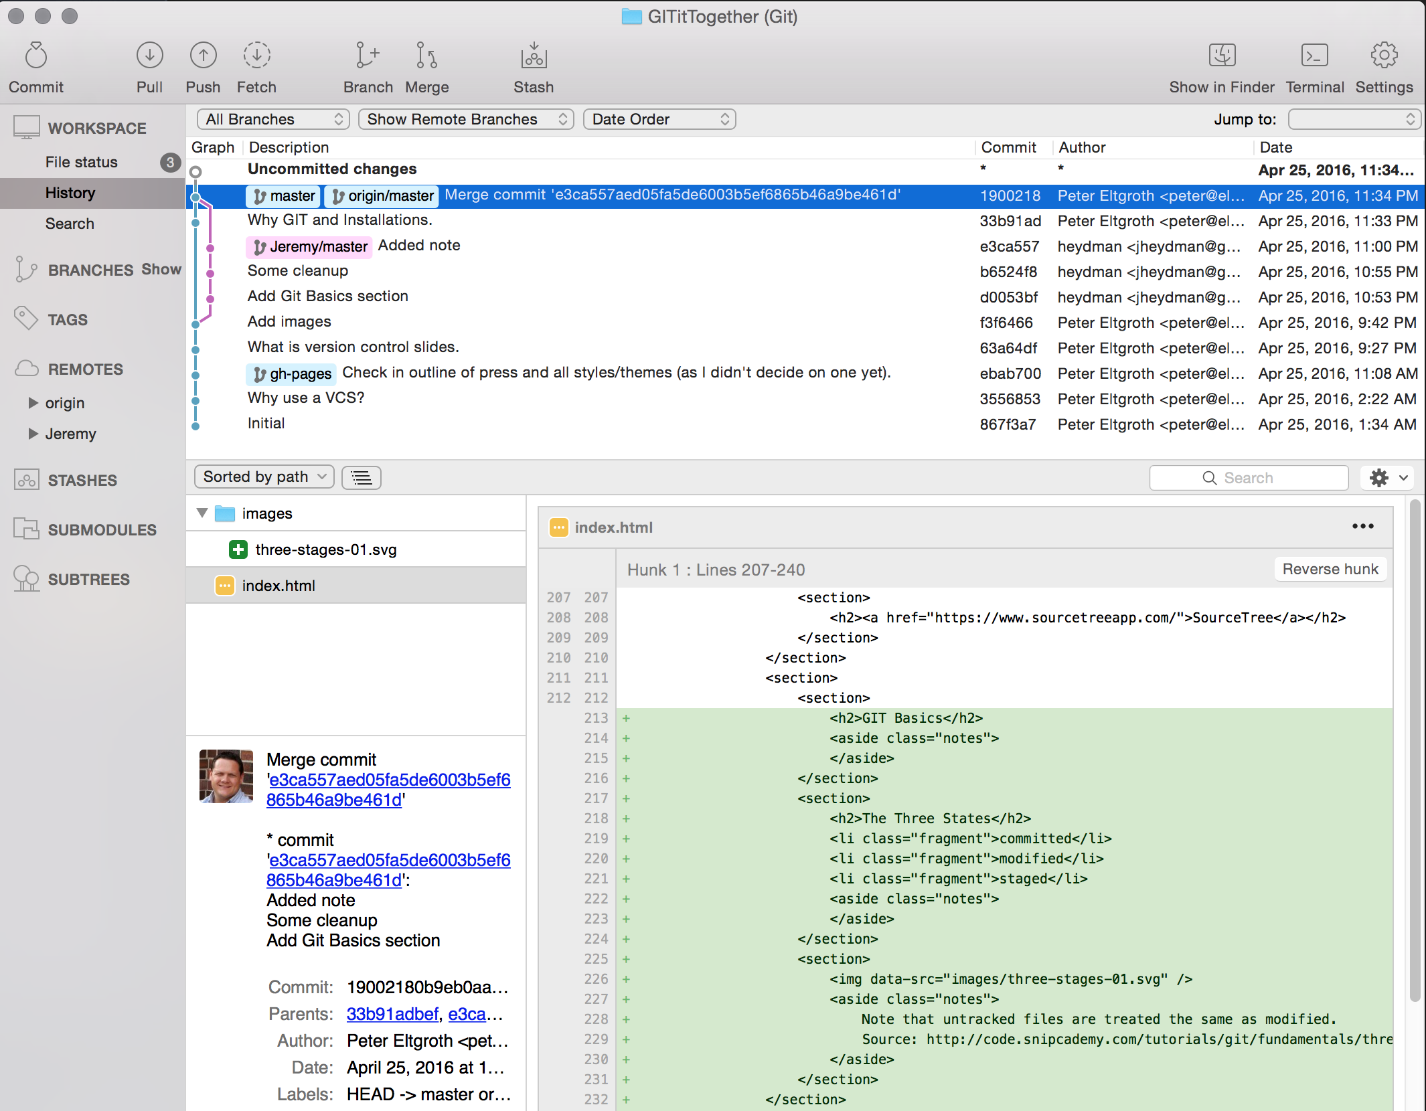Viewport: 1426px width, 1111px height.
Task: Open parent commit 33b91adbef link
Action: click(392, 1014)
